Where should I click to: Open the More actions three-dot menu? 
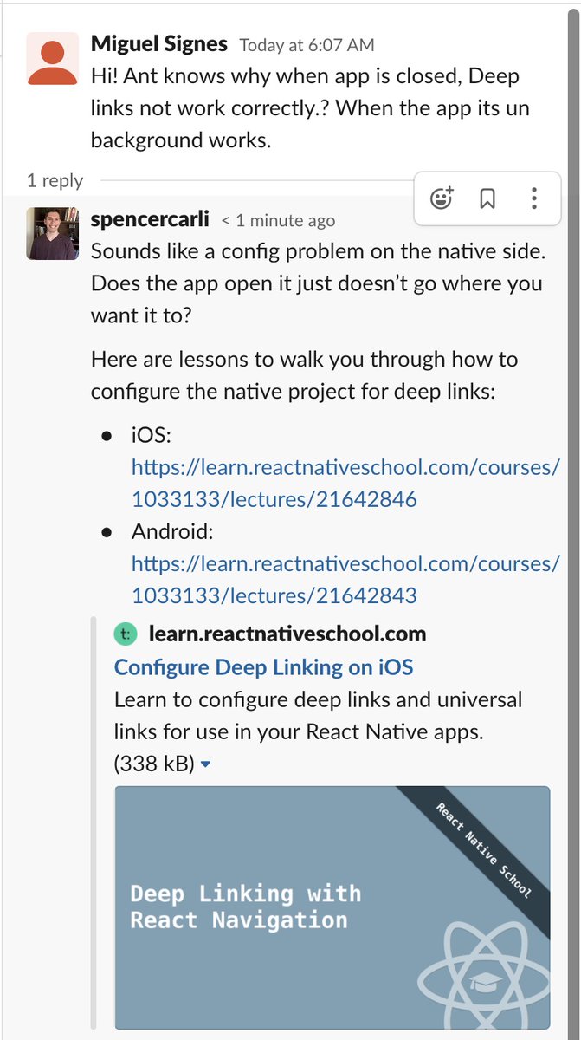(533, 198)
